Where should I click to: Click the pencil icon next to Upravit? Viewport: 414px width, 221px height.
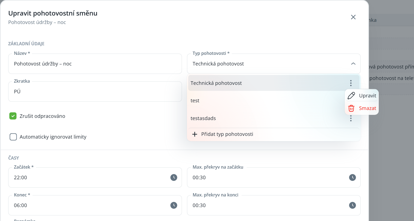click(351, 96)
